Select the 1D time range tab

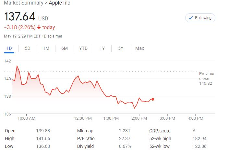point(9,49)
